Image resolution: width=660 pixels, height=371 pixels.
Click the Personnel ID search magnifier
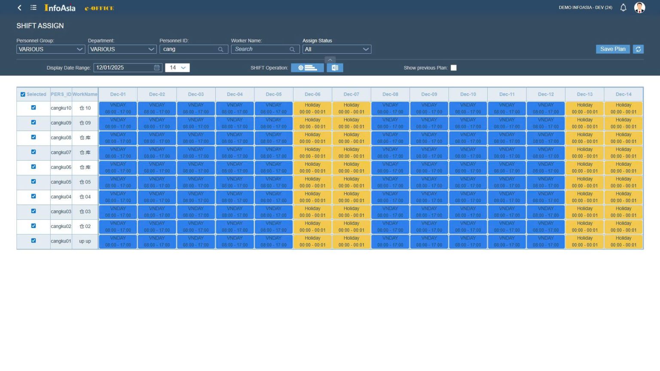tap(220, 49)
